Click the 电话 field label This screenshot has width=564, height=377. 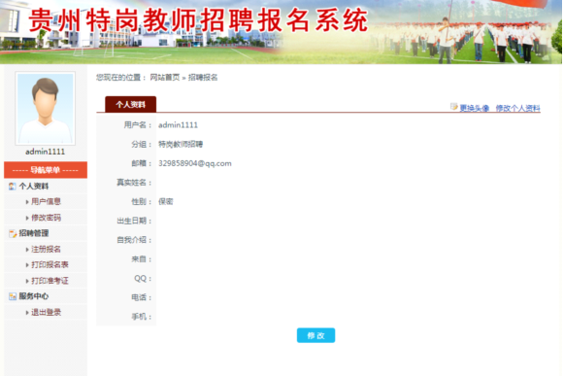click(142, 297)
